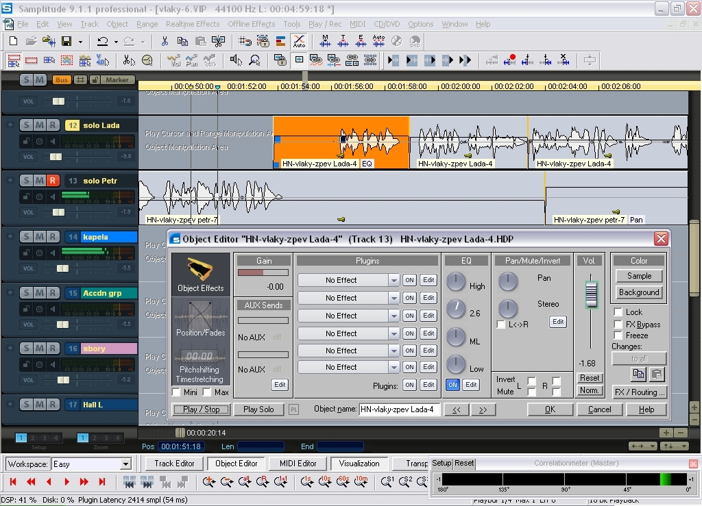Toggle the Auto crossfade toolbar icon

pos(299,42)
